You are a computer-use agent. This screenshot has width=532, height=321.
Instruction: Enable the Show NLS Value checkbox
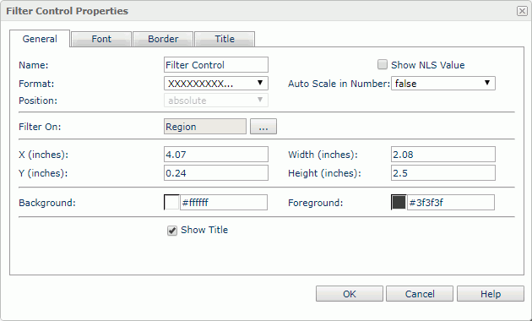point(383,64)
